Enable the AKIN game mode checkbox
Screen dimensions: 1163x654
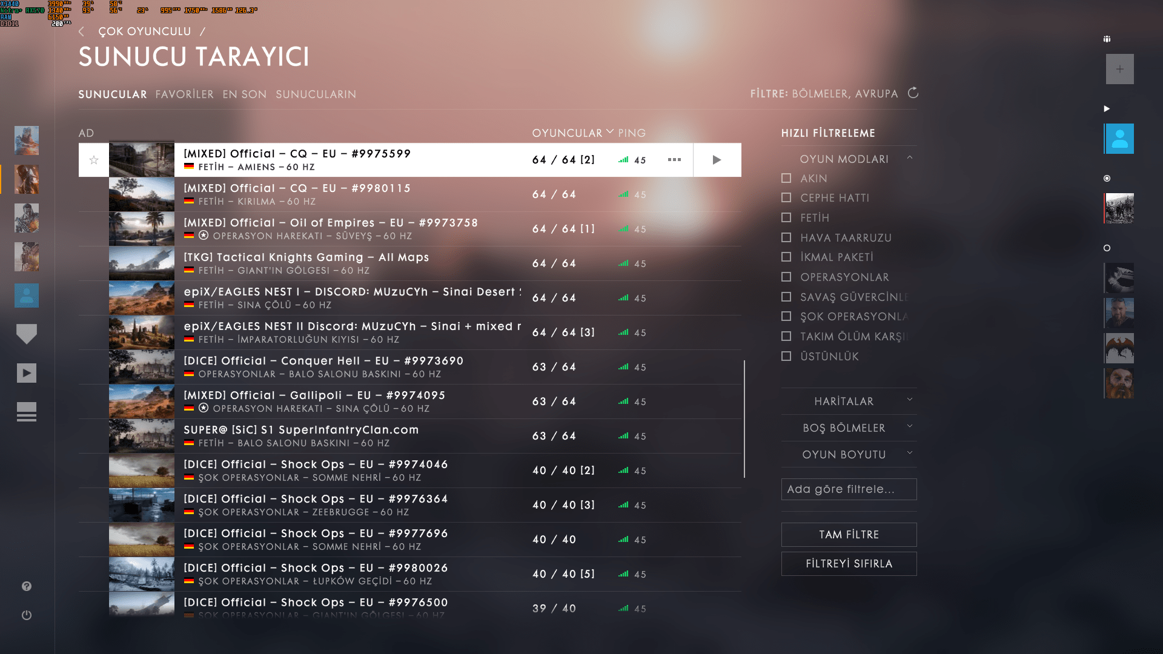pyautogui.click(x=786, y=178)
